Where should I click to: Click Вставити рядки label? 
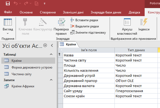tap(87, 20)
